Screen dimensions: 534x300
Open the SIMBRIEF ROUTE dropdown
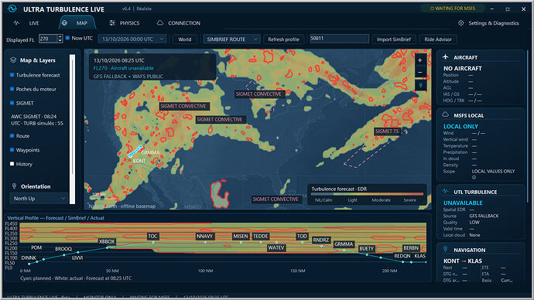tap(232, 39)
